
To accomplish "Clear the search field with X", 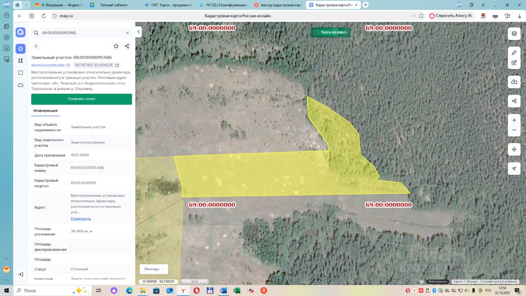I will click(x=127, y=33).
